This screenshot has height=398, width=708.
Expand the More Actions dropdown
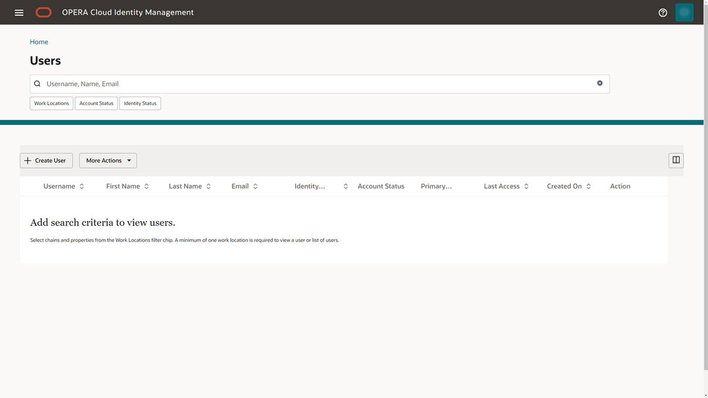[x=108, y=161]
